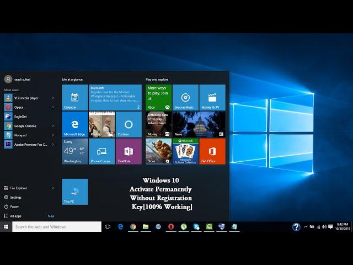
Task: Open the Movies & TV tile
Action: click(x=212, y=97)
